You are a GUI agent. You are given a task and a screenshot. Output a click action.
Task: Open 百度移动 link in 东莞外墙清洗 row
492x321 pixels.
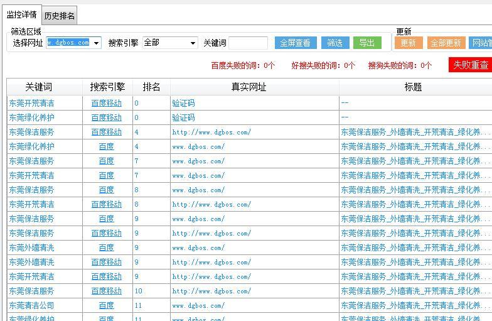[107, 262]
